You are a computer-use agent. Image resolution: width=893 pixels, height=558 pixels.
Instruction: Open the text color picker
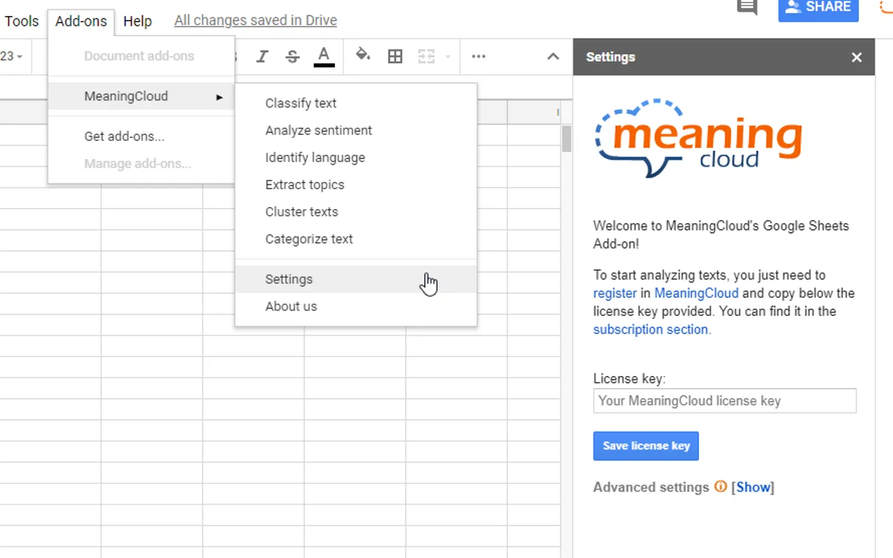(324, 56)
